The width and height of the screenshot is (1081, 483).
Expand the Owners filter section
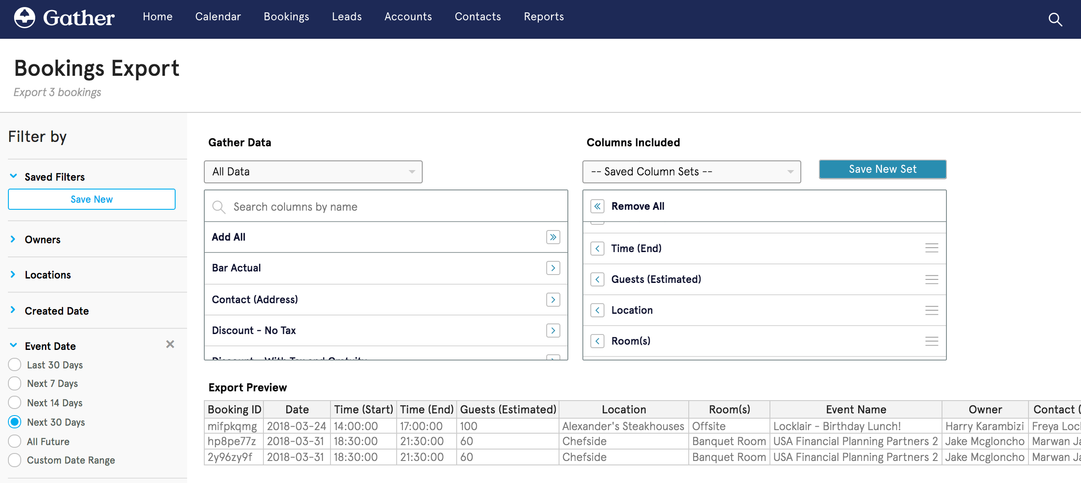tap(42, 240)
